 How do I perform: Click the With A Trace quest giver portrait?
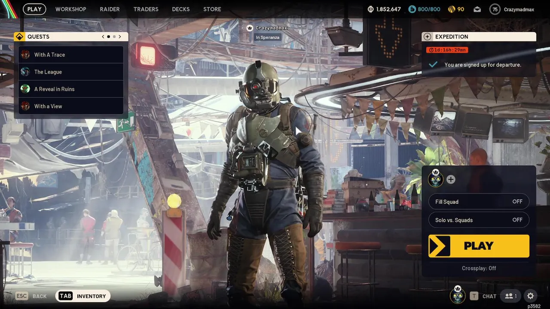pyautogui.click(x=25, y=55)
